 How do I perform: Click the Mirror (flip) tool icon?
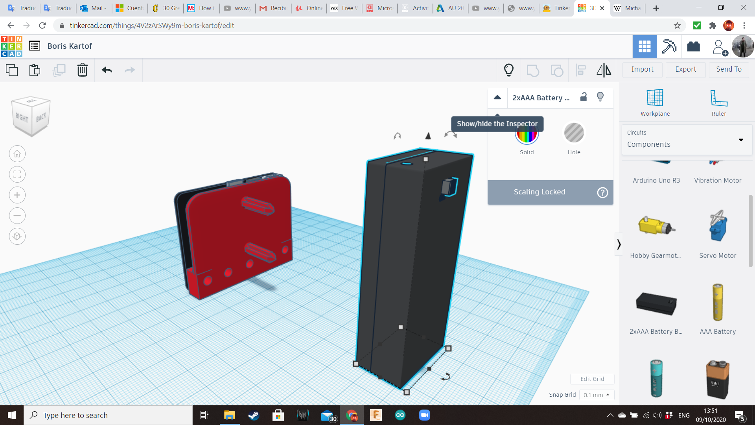tap(604, 70)
